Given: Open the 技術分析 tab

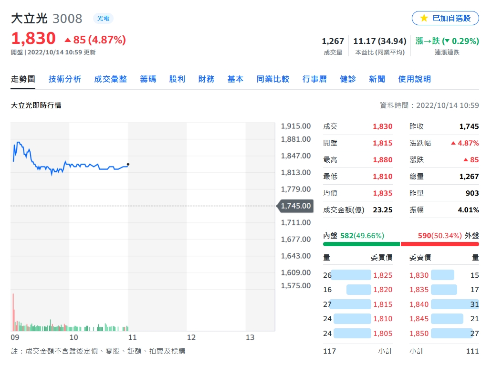Looking at the screenshot, I should [64, 79].
